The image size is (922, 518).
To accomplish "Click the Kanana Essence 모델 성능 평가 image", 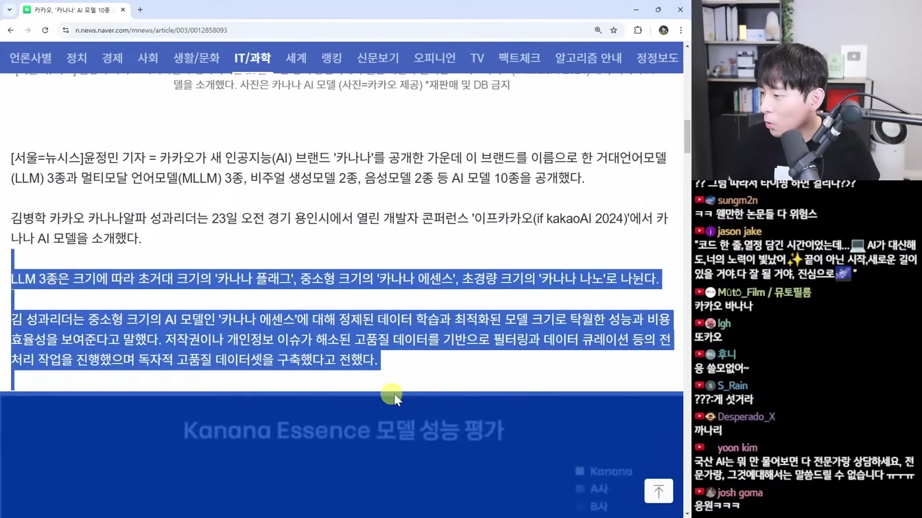I will point(342,455).
